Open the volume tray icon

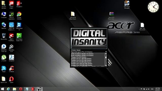click(149, 89)
